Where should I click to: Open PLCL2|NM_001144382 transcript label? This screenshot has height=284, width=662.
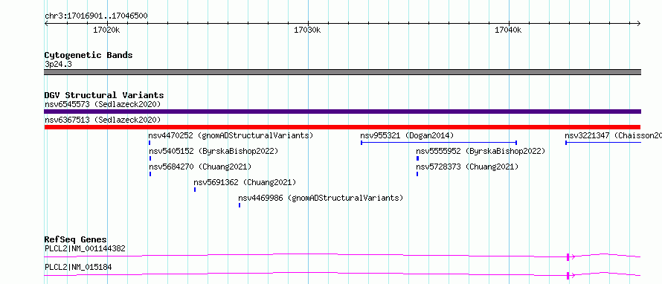(x=85, y=249)
